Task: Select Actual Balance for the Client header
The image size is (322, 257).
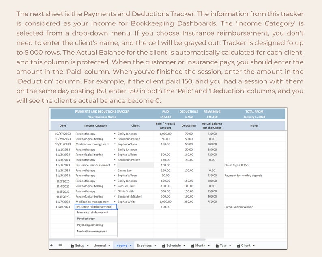Action: click(x=212, y=125)
